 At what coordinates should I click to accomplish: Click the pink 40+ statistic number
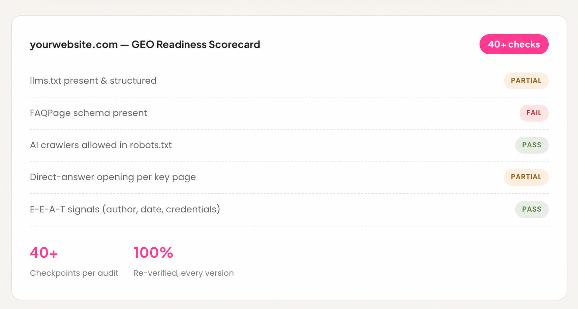point(44,253)
